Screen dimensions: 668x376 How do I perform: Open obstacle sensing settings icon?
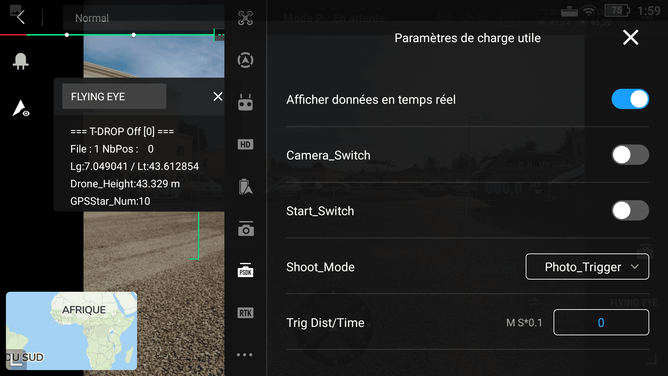click(245, 60)
